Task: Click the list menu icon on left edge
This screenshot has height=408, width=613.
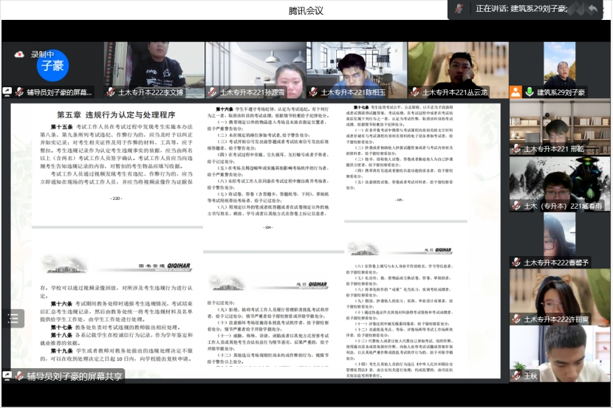Action: (x=12, y=318)
